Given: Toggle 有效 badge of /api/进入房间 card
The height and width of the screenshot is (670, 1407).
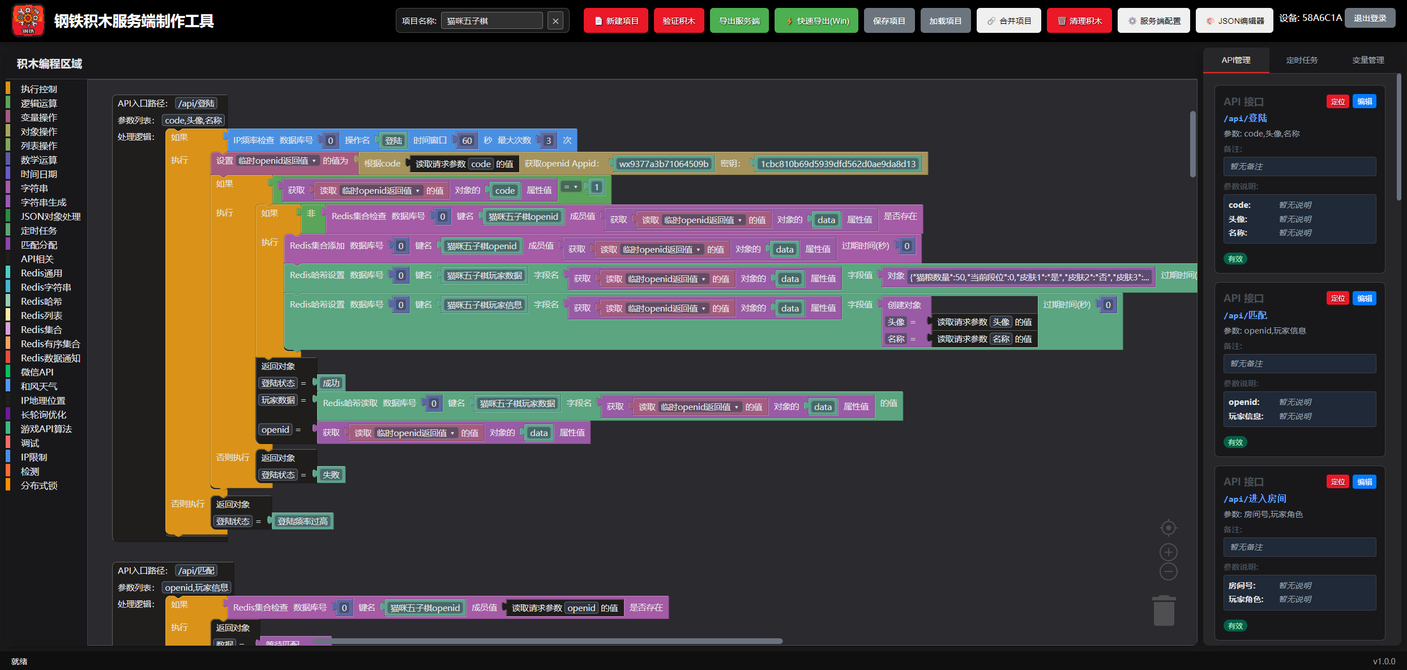Looking at the screenshot, I should pos(1235,626).
